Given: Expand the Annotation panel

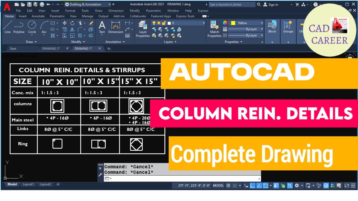Looking at the screenshot, I should (x=115, y=42).
